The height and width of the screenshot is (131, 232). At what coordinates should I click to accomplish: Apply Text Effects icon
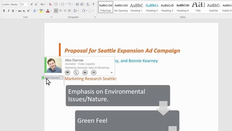pos(34,11)
